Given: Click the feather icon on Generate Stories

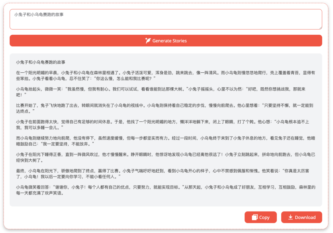Looking at the screenshot, I should click(x=148, y=41).
